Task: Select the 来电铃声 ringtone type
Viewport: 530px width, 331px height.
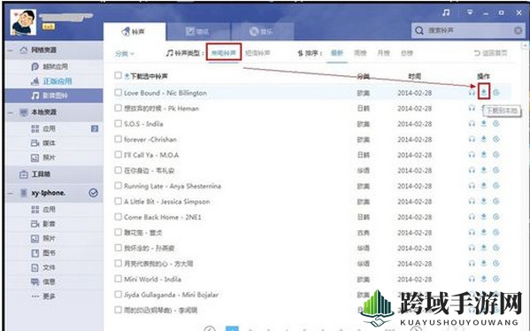Action: [224, 53]
